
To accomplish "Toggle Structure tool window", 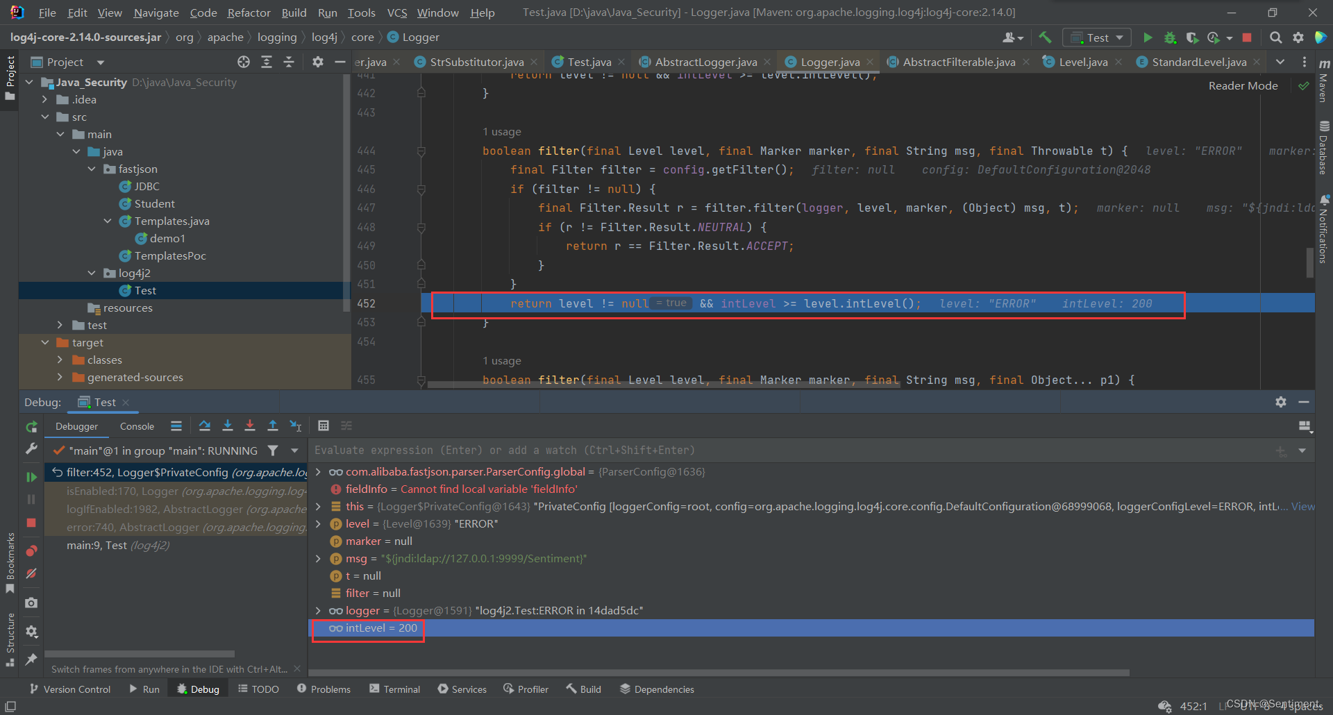I will (x=10, y=639).
